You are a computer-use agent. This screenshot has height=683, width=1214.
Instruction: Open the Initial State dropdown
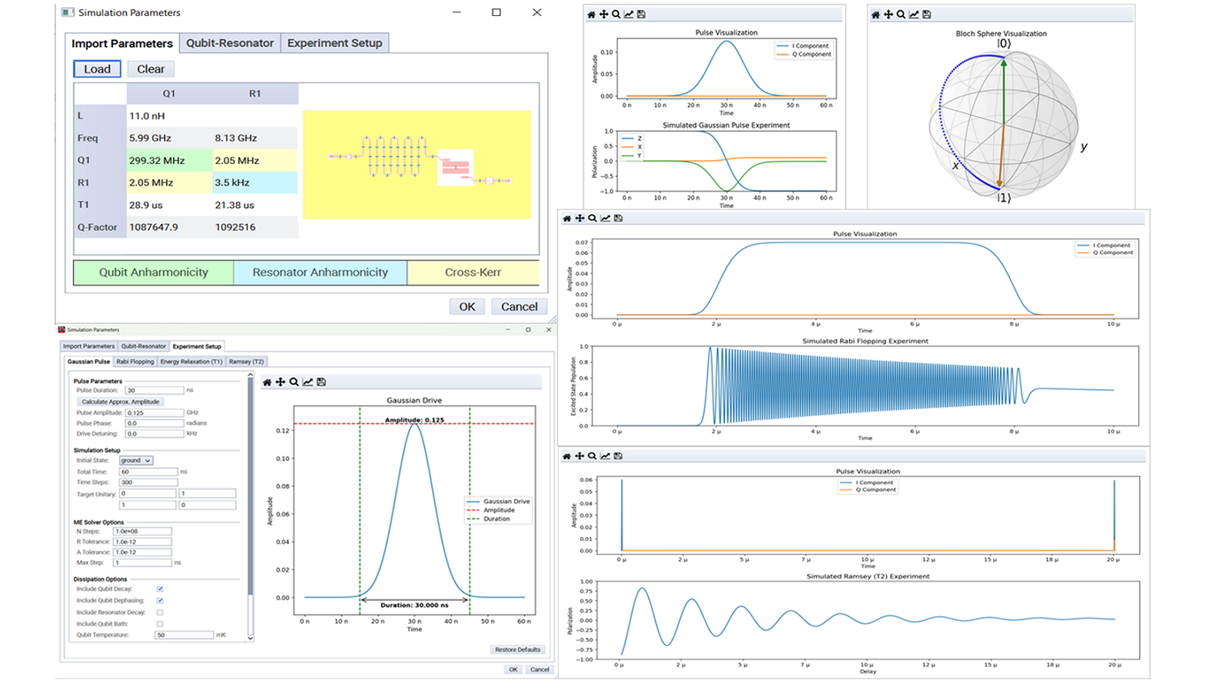click(135, 460)
